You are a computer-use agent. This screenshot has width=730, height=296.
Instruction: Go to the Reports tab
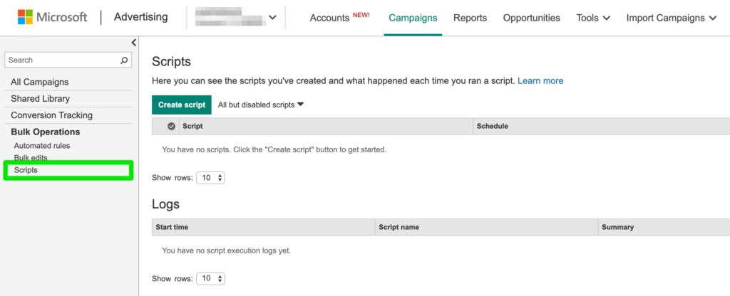click(471, 18)
